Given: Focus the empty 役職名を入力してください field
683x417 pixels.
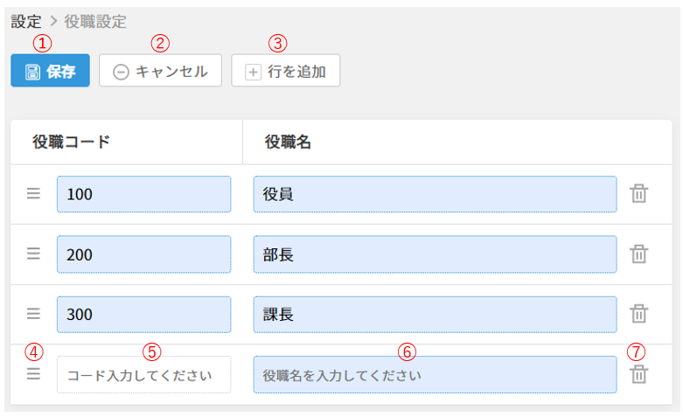Looking at the screenshot, I should 435,375.
